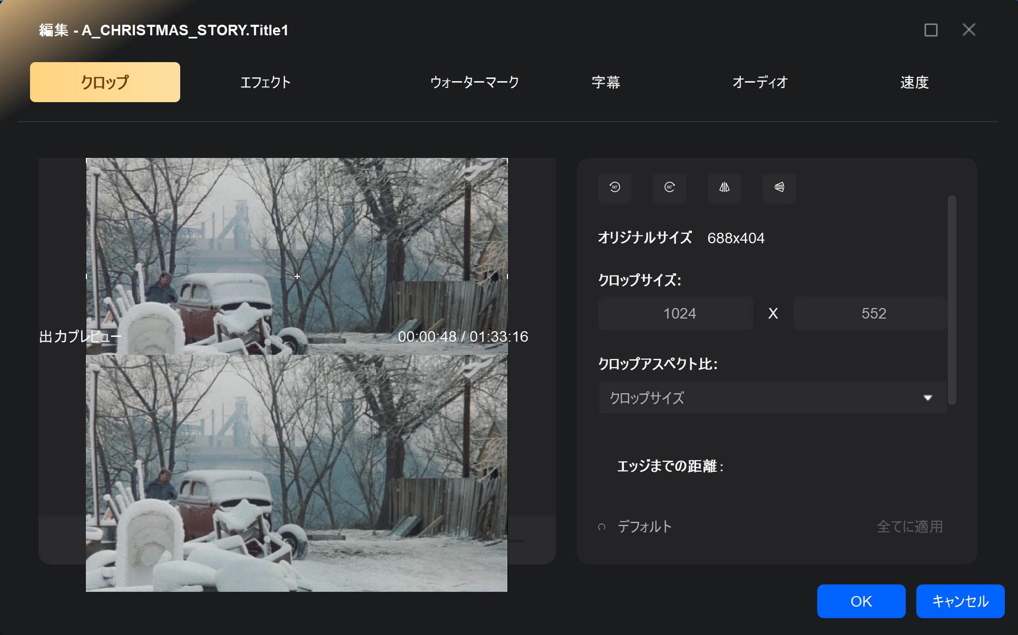Click 全てに適用 to apply to all
The width and height of the screenshot is (1018, 635).
tap(909, 527)
